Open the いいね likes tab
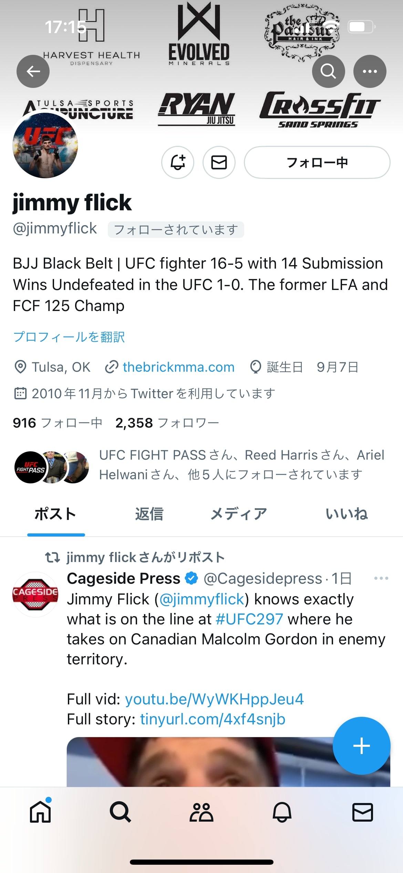This screenshot has width=403, height=873. 347,514
